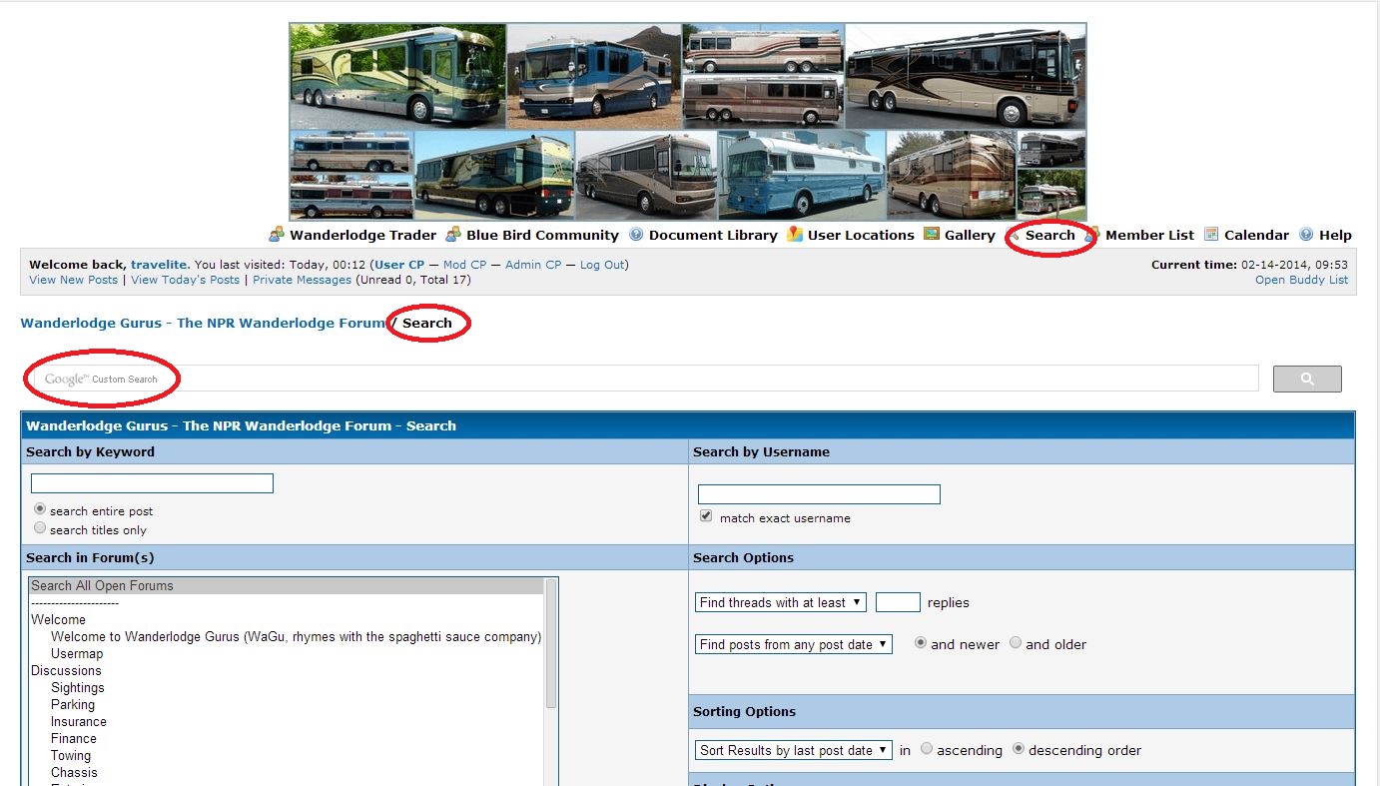Open the Member List menu item
The width and height of the screenshot is (1380, 786).
pos(1149,236)
